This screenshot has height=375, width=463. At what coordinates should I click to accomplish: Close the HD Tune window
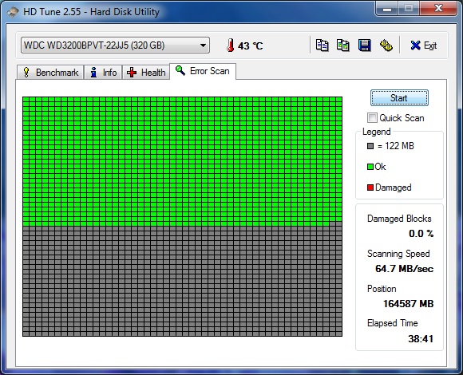(x=439, y=9)
